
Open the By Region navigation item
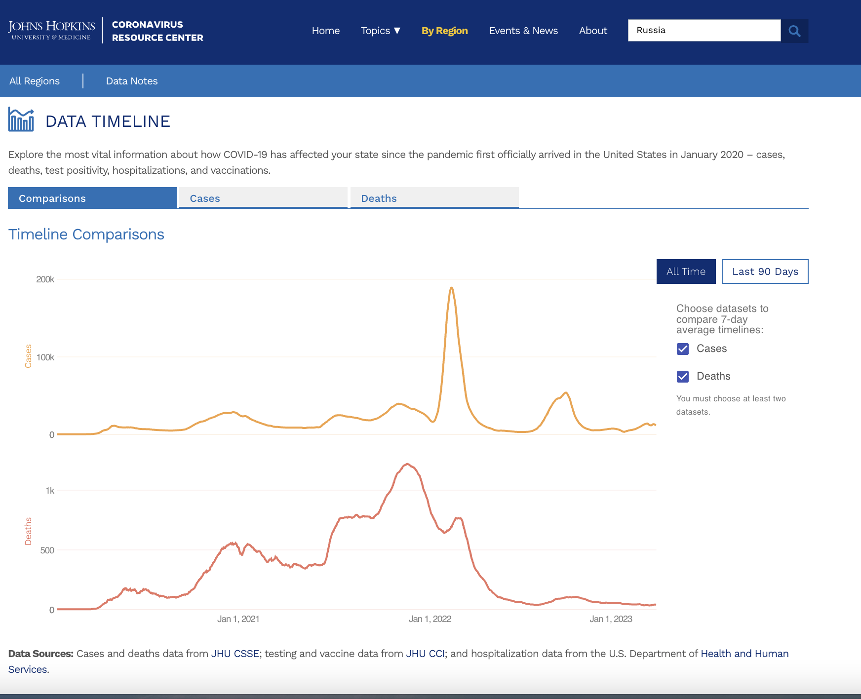coord(444,31)
